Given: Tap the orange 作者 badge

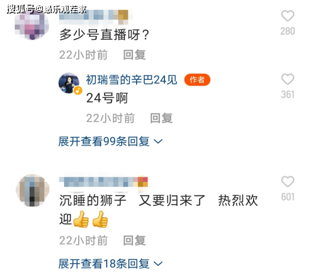Looking at the screenshot, I should click(x=197, y=80).
